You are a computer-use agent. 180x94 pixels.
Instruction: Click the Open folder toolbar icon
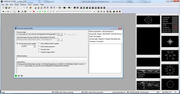coord(9,8)
